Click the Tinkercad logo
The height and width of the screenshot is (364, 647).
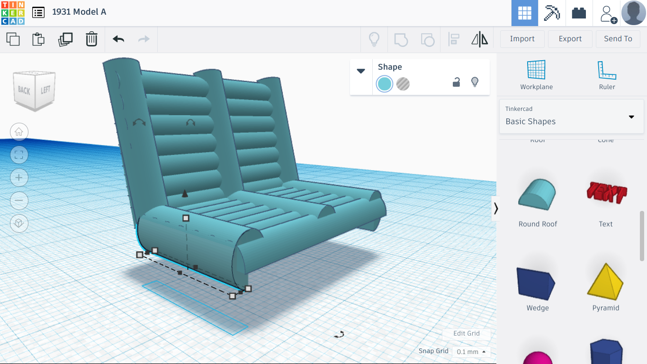[x=12, y=13]
